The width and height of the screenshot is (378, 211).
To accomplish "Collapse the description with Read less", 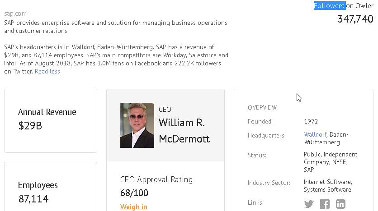I will pyautogui.click(x=47, y=71).
